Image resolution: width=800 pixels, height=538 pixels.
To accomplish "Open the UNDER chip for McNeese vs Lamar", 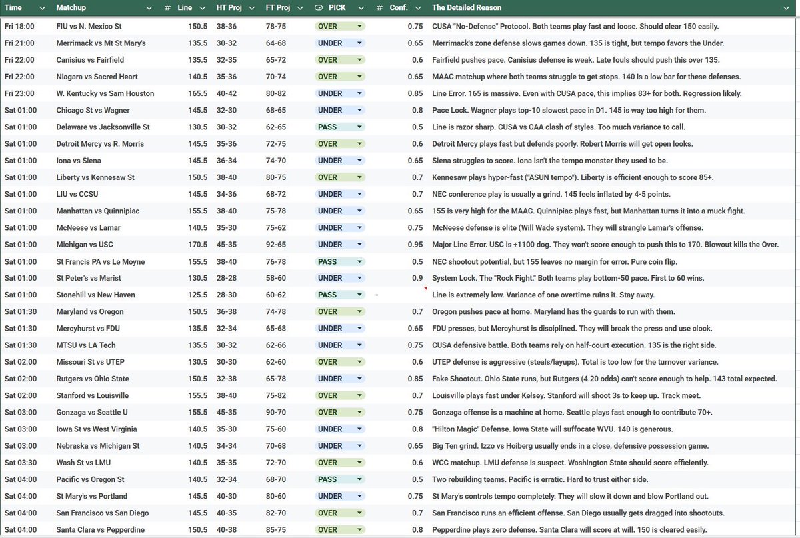I will point(340,227).
